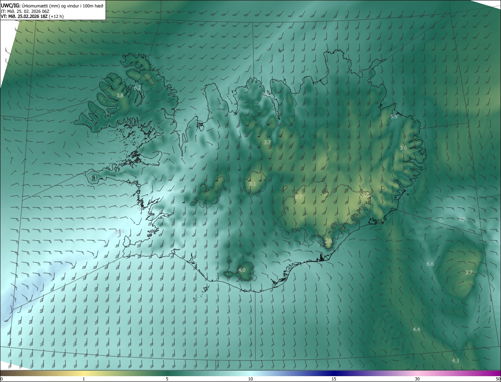This screenshot has width=501, height=382.
Task: Click the valid time line 'VT: Mið. 25.02.2026 18Z (+12 h)'
Action: point(32,16)
